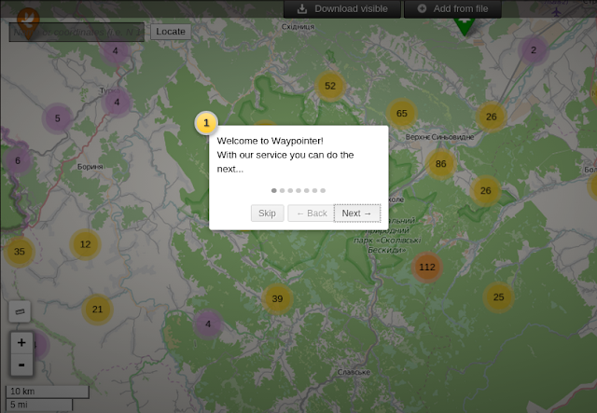Screen dimensions: 597x413
Task: Open the yellow 35 waypoint cluster
Action: pyautogui.click(x=19, y=251)
